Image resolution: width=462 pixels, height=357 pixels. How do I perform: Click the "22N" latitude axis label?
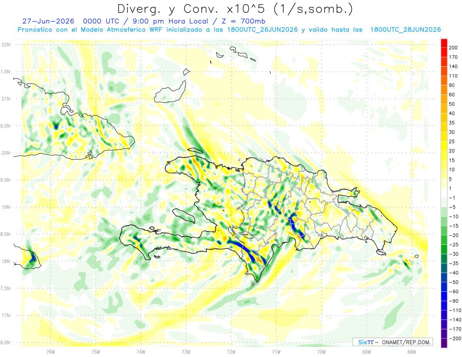coord(5,45)
